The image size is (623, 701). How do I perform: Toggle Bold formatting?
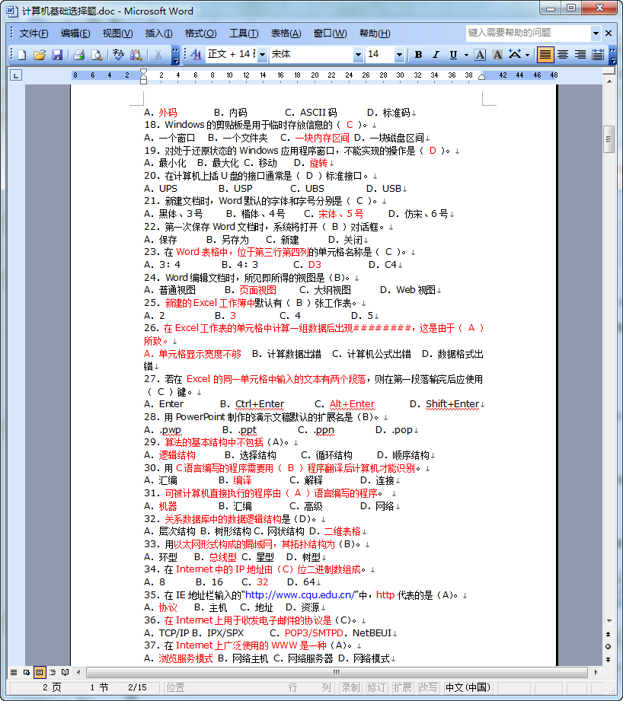(419, 55)
